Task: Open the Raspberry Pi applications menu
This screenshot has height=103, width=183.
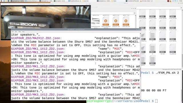Action: coord(1,1)
